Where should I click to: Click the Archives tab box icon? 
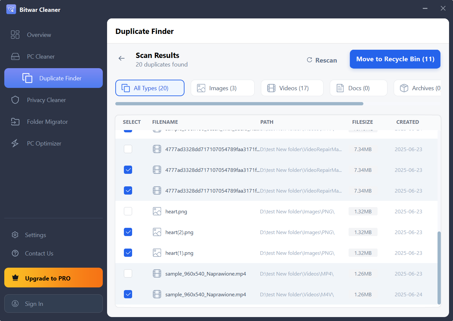pos(404,88)
